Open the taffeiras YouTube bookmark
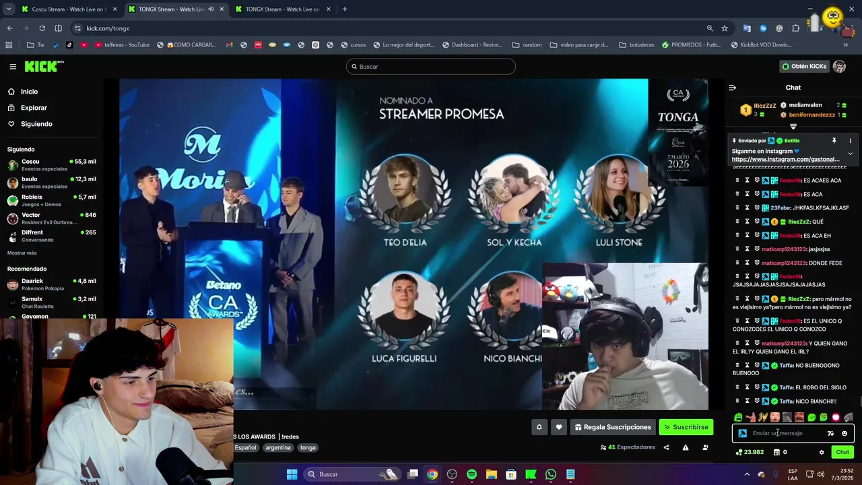Screen dimensions: 862x485 122,45
